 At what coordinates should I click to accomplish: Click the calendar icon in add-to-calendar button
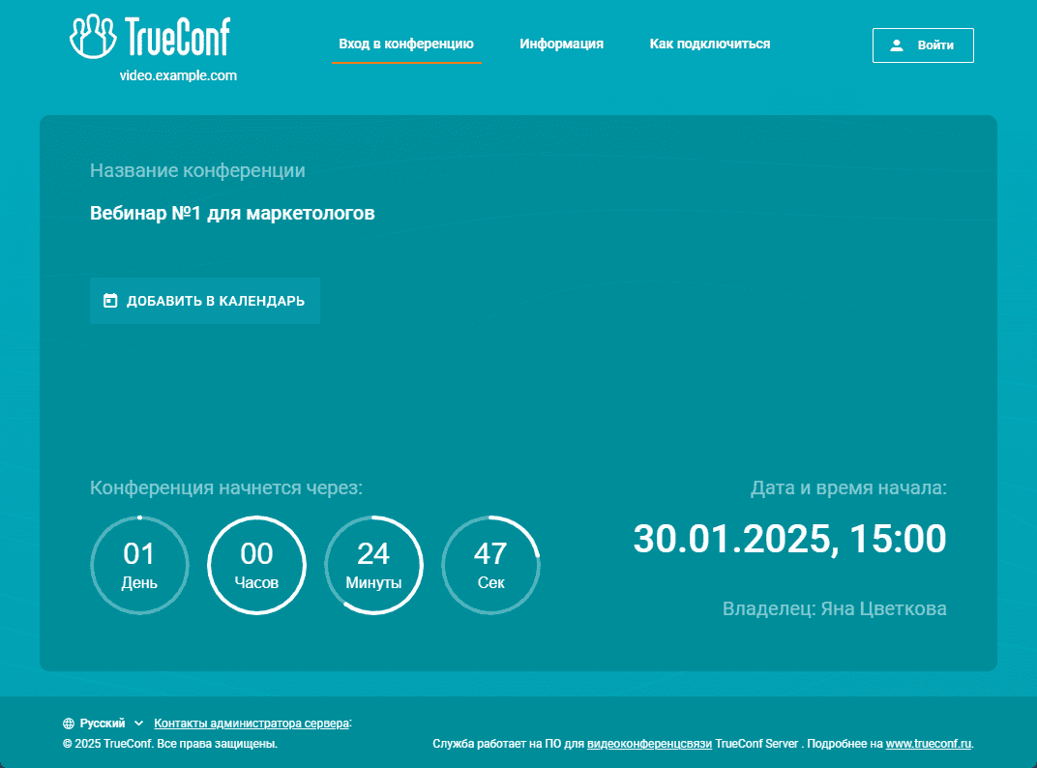coord(110,301)
